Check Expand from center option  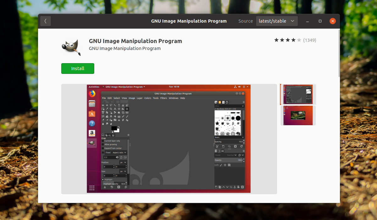pos(103,148)
